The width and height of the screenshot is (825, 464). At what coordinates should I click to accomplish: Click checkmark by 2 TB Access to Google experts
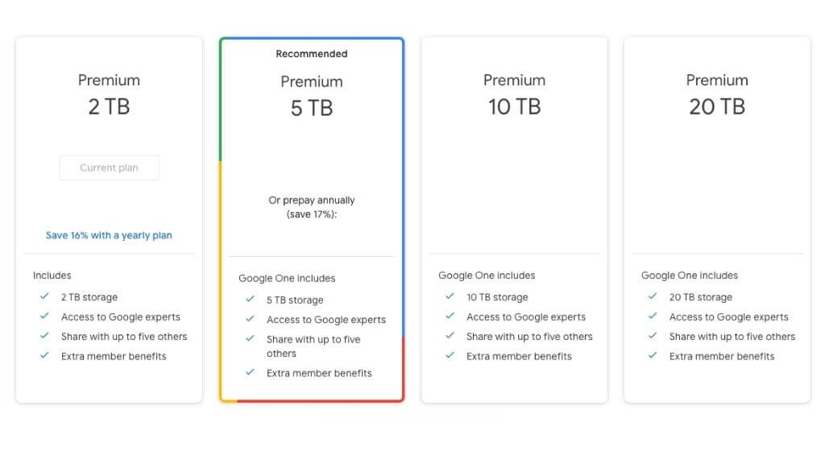pyautogui.click(x=44, y=317)
